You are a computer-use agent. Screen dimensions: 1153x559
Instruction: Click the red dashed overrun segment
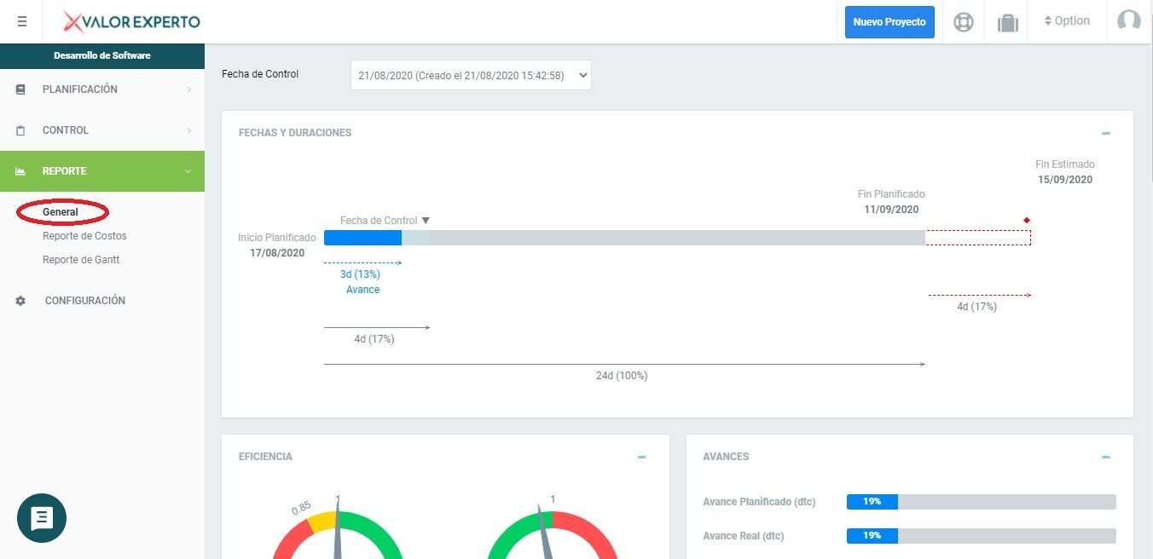coord(978,238)
